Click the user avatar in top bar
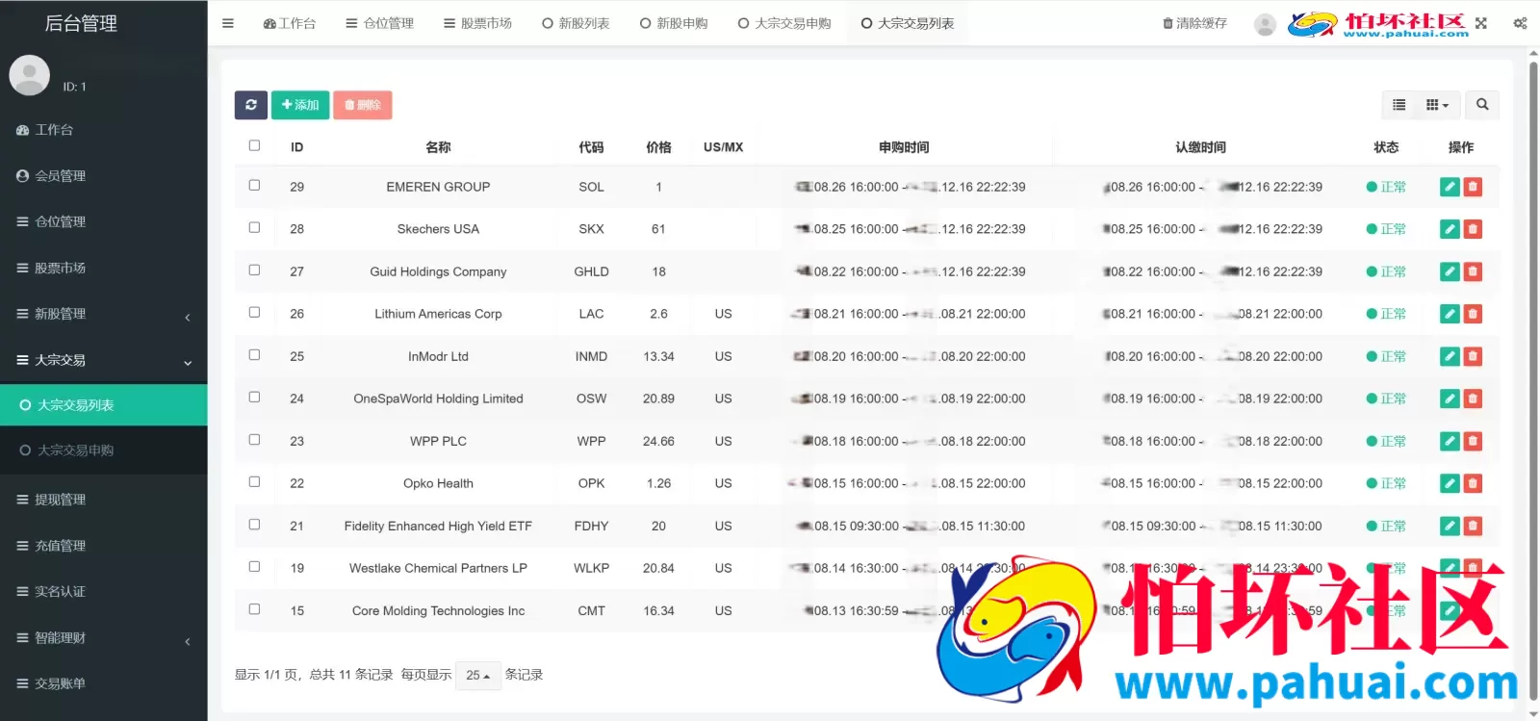This screenshot has height=721, width=1540. [1266, 24]
